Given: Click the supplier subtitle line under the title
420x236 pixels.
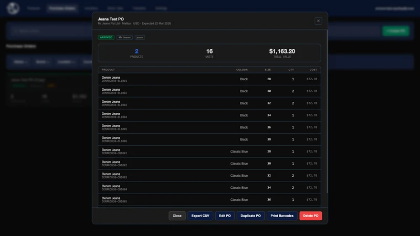Looking at the screenshot, I should coord(134,24).
